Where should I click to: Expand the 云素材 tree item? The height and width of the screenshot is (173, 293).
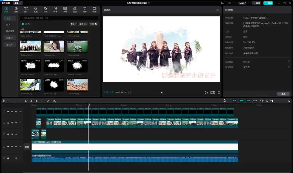[9, 38]
